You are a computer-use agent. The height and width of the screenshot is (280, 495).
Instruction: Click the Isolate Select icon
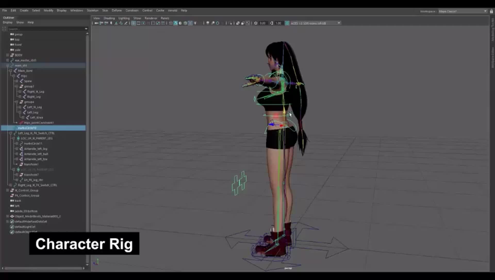tap(231, 23)
